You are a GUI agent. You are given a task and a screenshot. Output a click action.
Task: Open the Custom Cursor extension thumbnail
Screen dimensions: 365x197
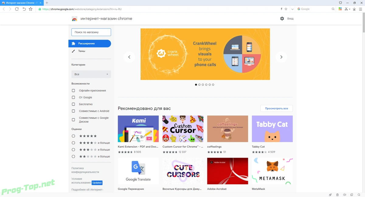coord(183,129)
